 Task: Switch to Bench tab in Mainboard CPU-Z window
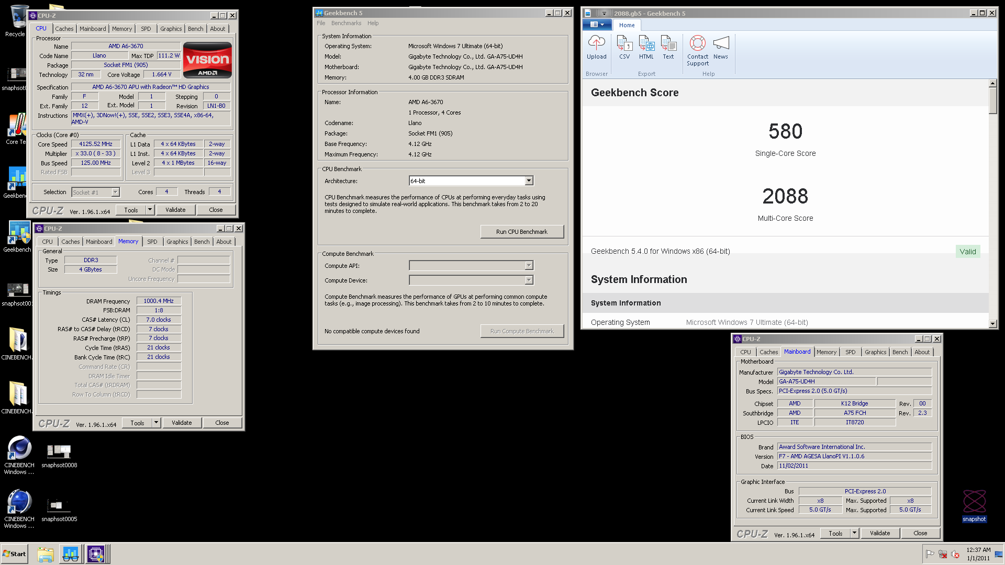tap(900, 352)
